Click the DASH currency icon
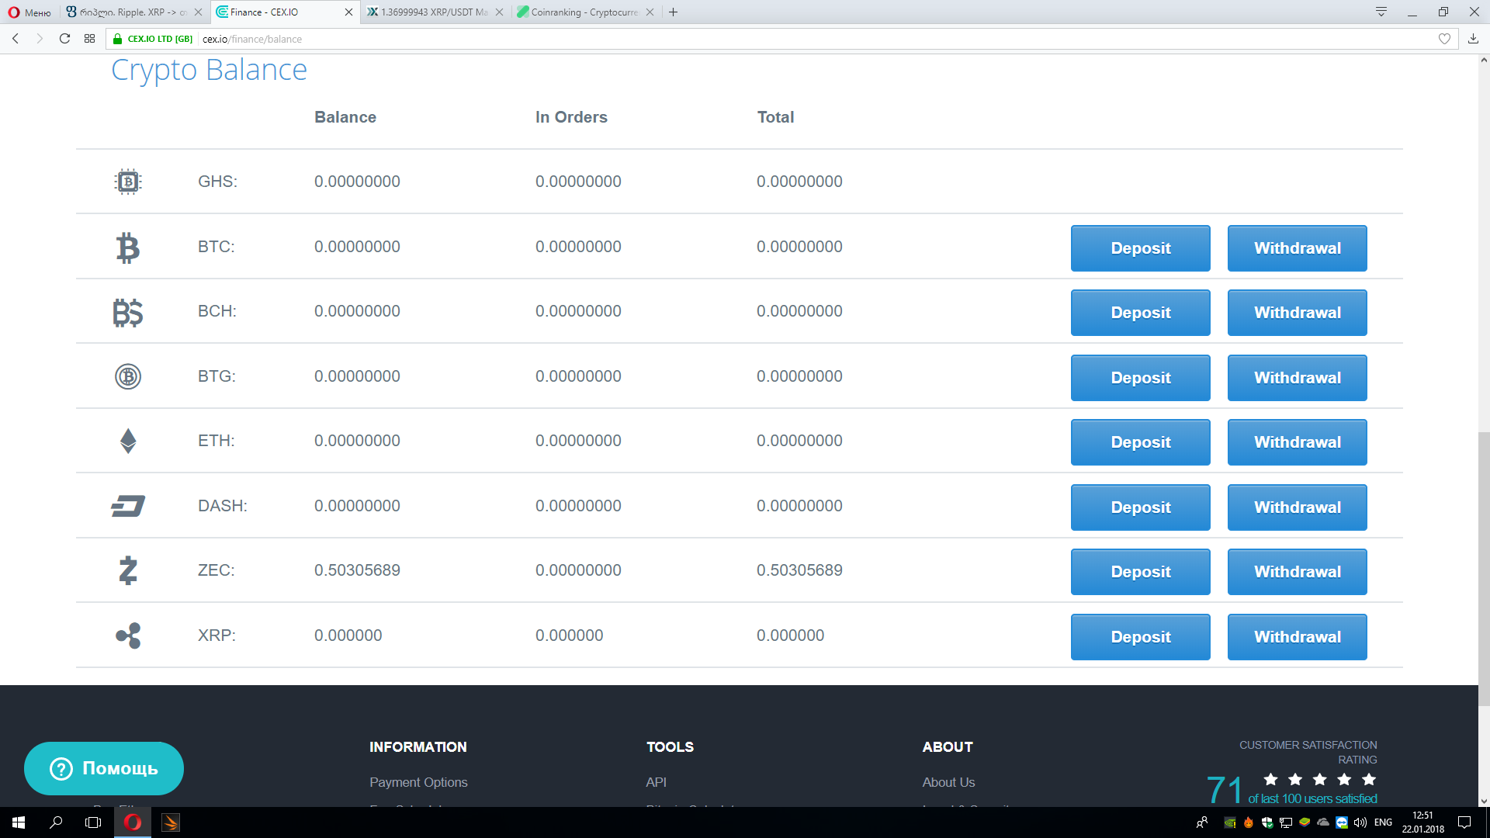The width and height of the screenshot is (1490, 838). pyautogui.click(x=128, y=506)
